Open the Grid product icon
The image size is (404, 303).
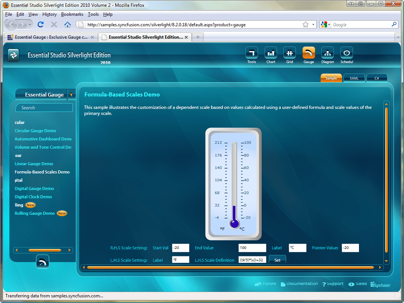point(289,53)
